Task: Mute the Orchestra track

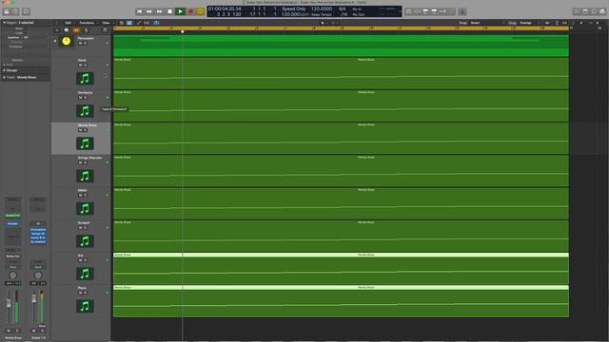Action: point(80,98)
